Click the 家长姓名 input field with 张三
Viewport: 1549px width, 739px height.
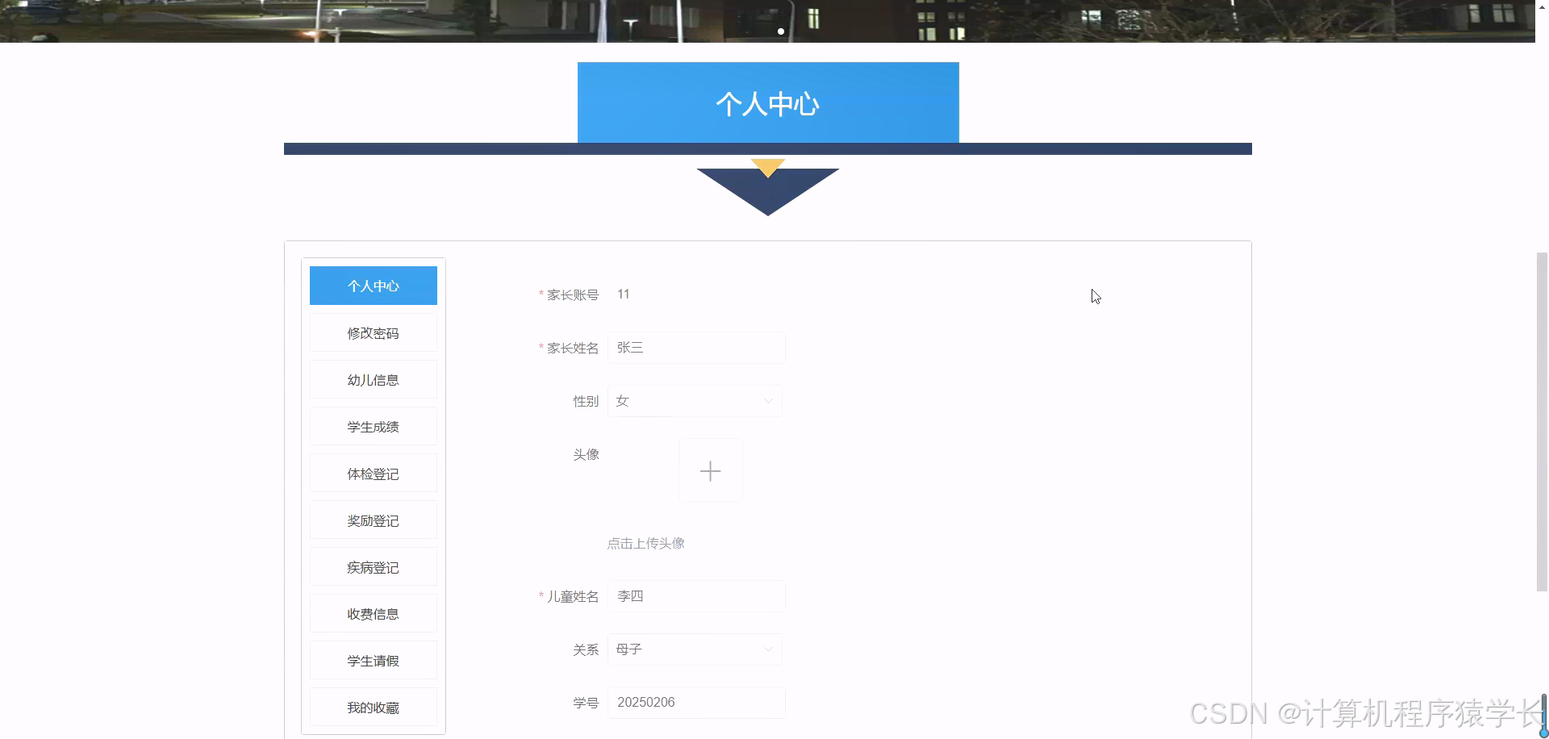pyautogui.click(x=696, y=348)
